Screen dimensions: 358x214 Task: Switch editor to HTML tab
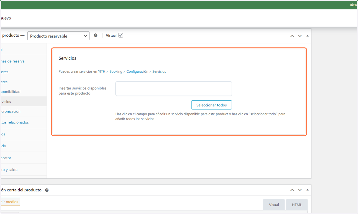point(297,205)
